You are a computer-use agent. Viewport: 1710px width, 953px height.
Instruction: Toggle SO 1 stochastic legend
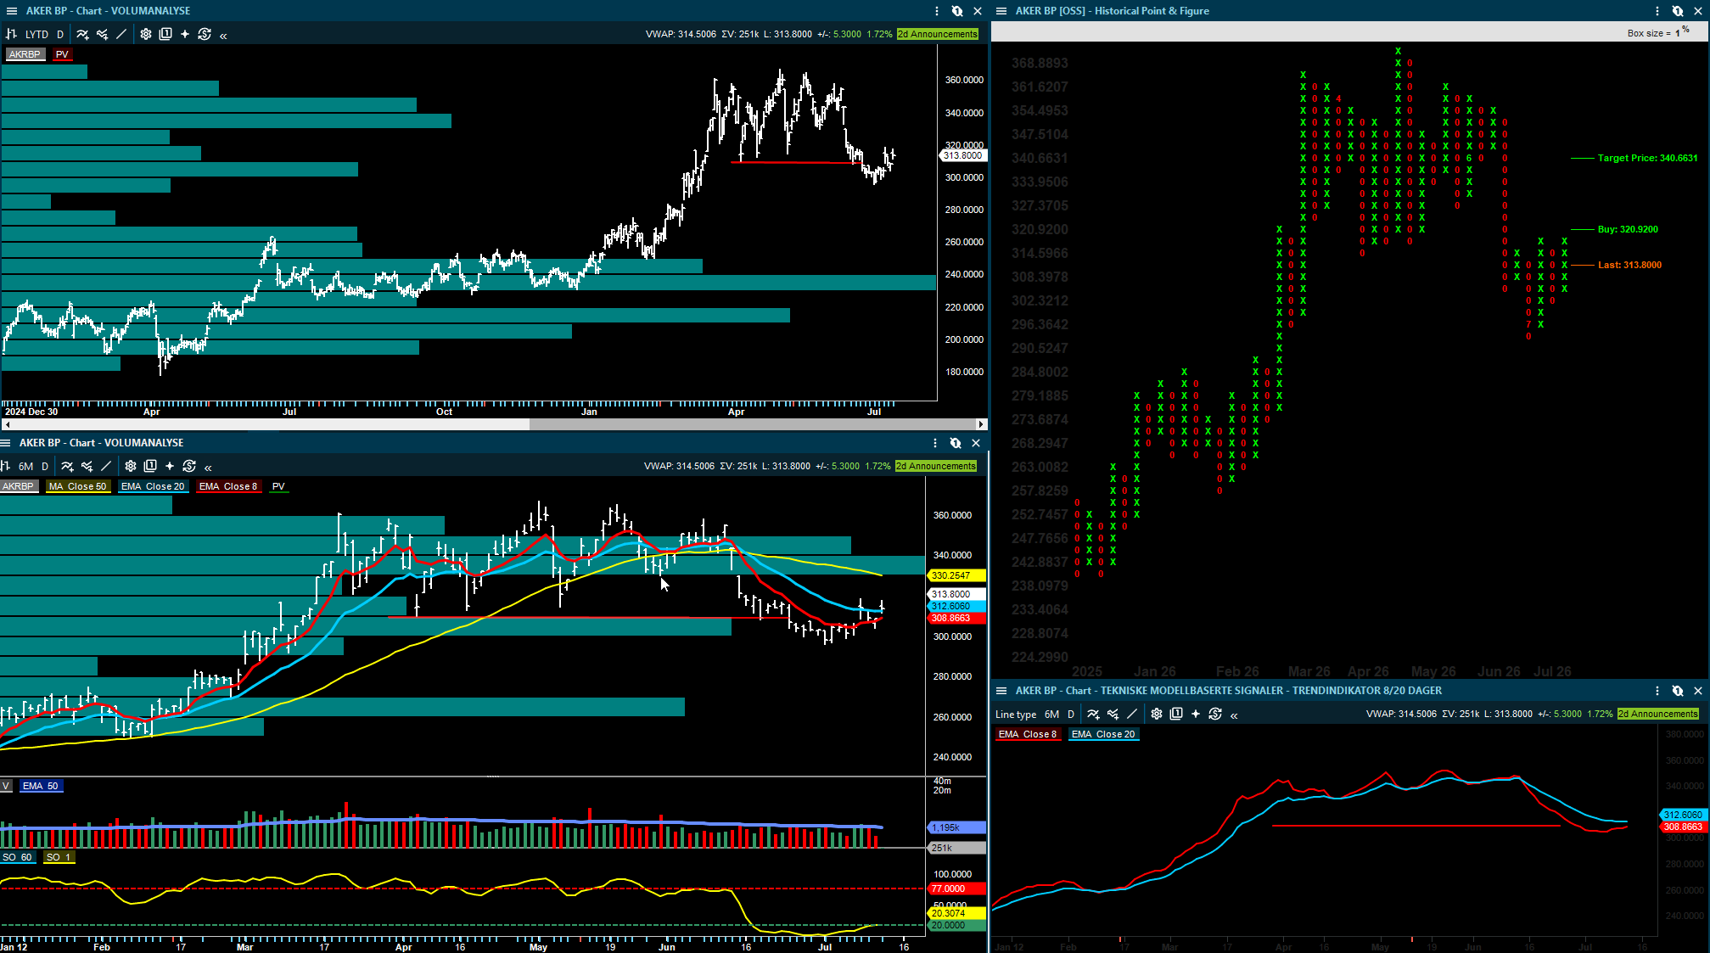tap(59, 857)
